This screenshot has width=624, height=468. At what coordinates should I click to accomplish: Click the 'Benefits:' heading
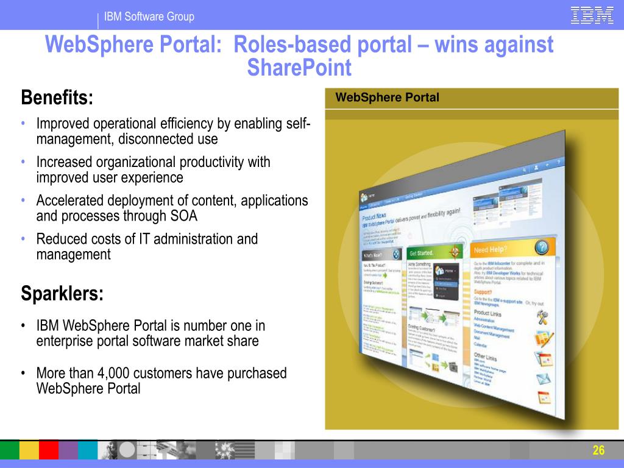pos(57,97)
